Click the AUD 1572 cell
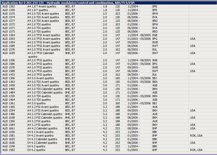This screenshot has height=155, width=217. 8,24
